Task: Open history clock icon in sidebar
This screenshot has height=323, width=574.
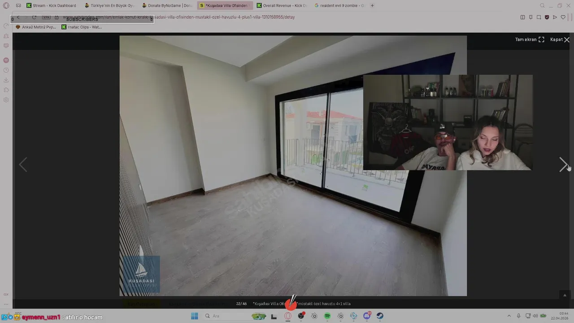Action: point(6,70)
